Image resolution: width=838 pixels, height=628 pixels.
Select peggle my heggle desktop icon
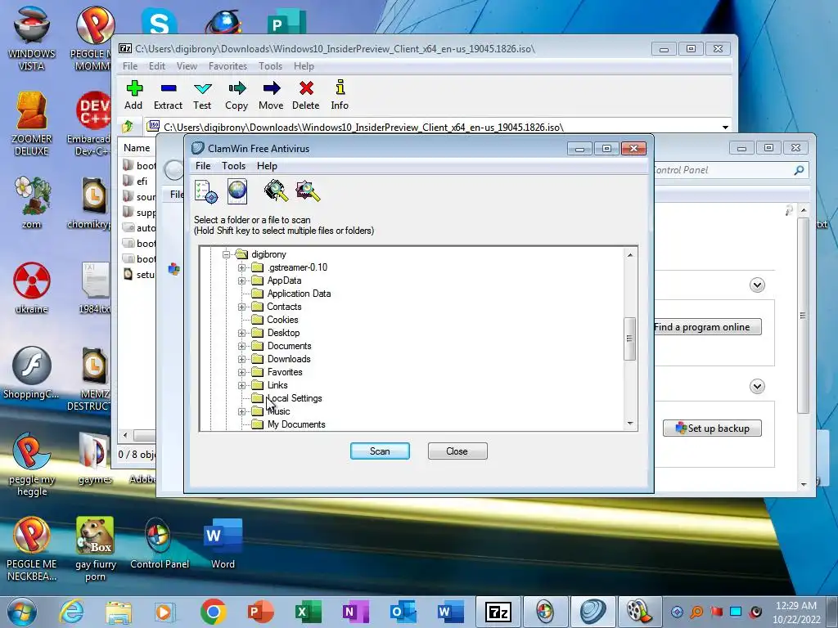tap(32, 464)
